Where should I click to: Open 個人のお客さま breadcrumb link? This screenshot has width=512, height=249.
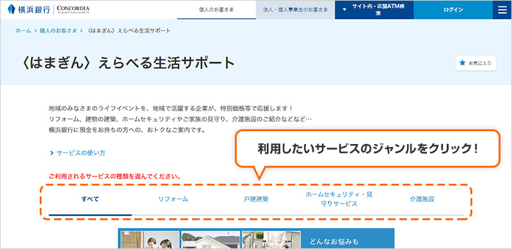point(58,31)
